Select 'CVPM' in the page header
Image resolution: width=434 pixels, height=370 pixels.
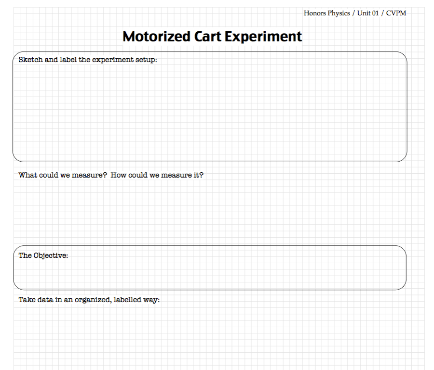(396, 13)
